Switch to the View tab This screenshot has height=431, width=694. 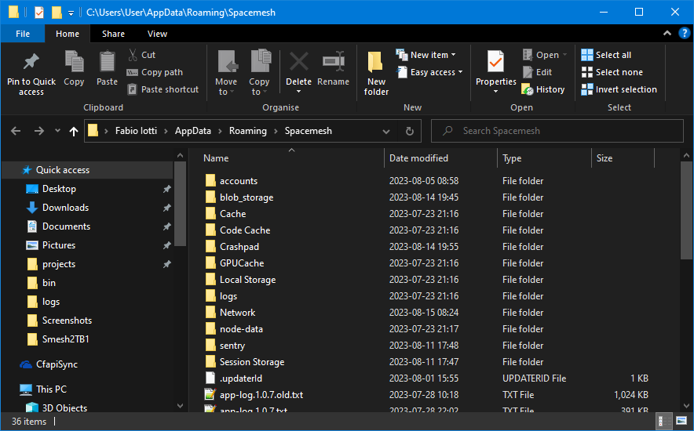[157, 34]
